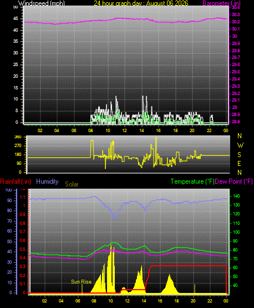
Task: Select the Humidity legend label
Action: point(47,181)
